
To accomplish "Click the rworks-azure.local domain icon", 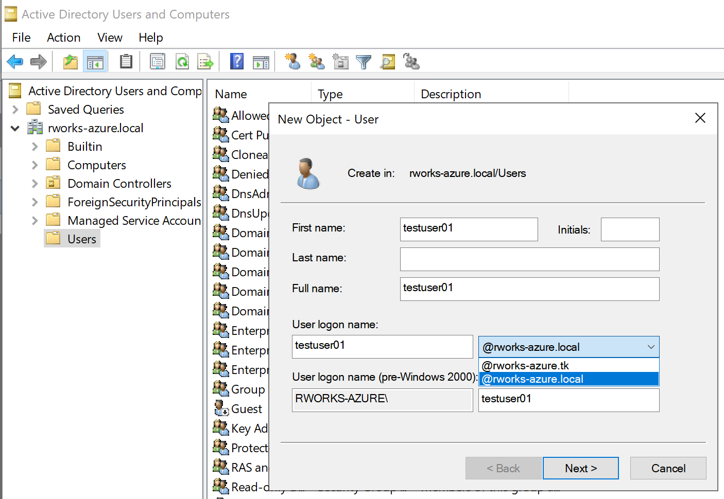I will tap(35, 128).
